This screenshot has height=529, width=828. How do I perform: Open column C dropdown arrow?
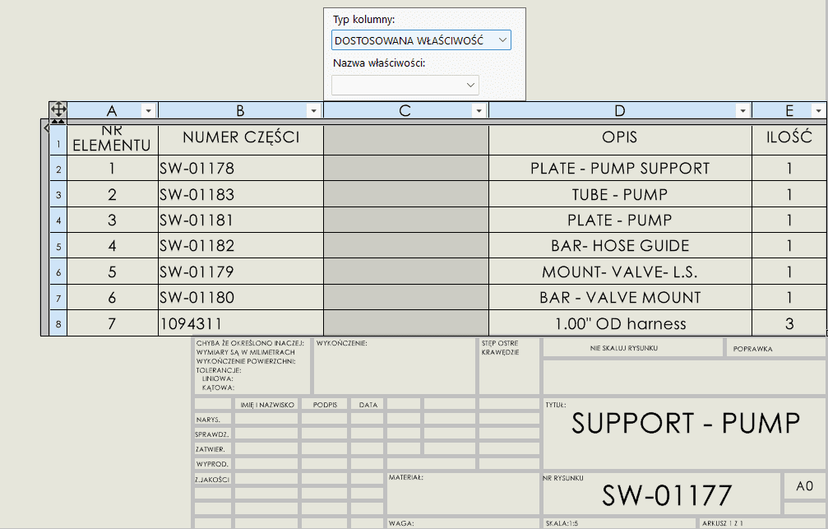479,111
